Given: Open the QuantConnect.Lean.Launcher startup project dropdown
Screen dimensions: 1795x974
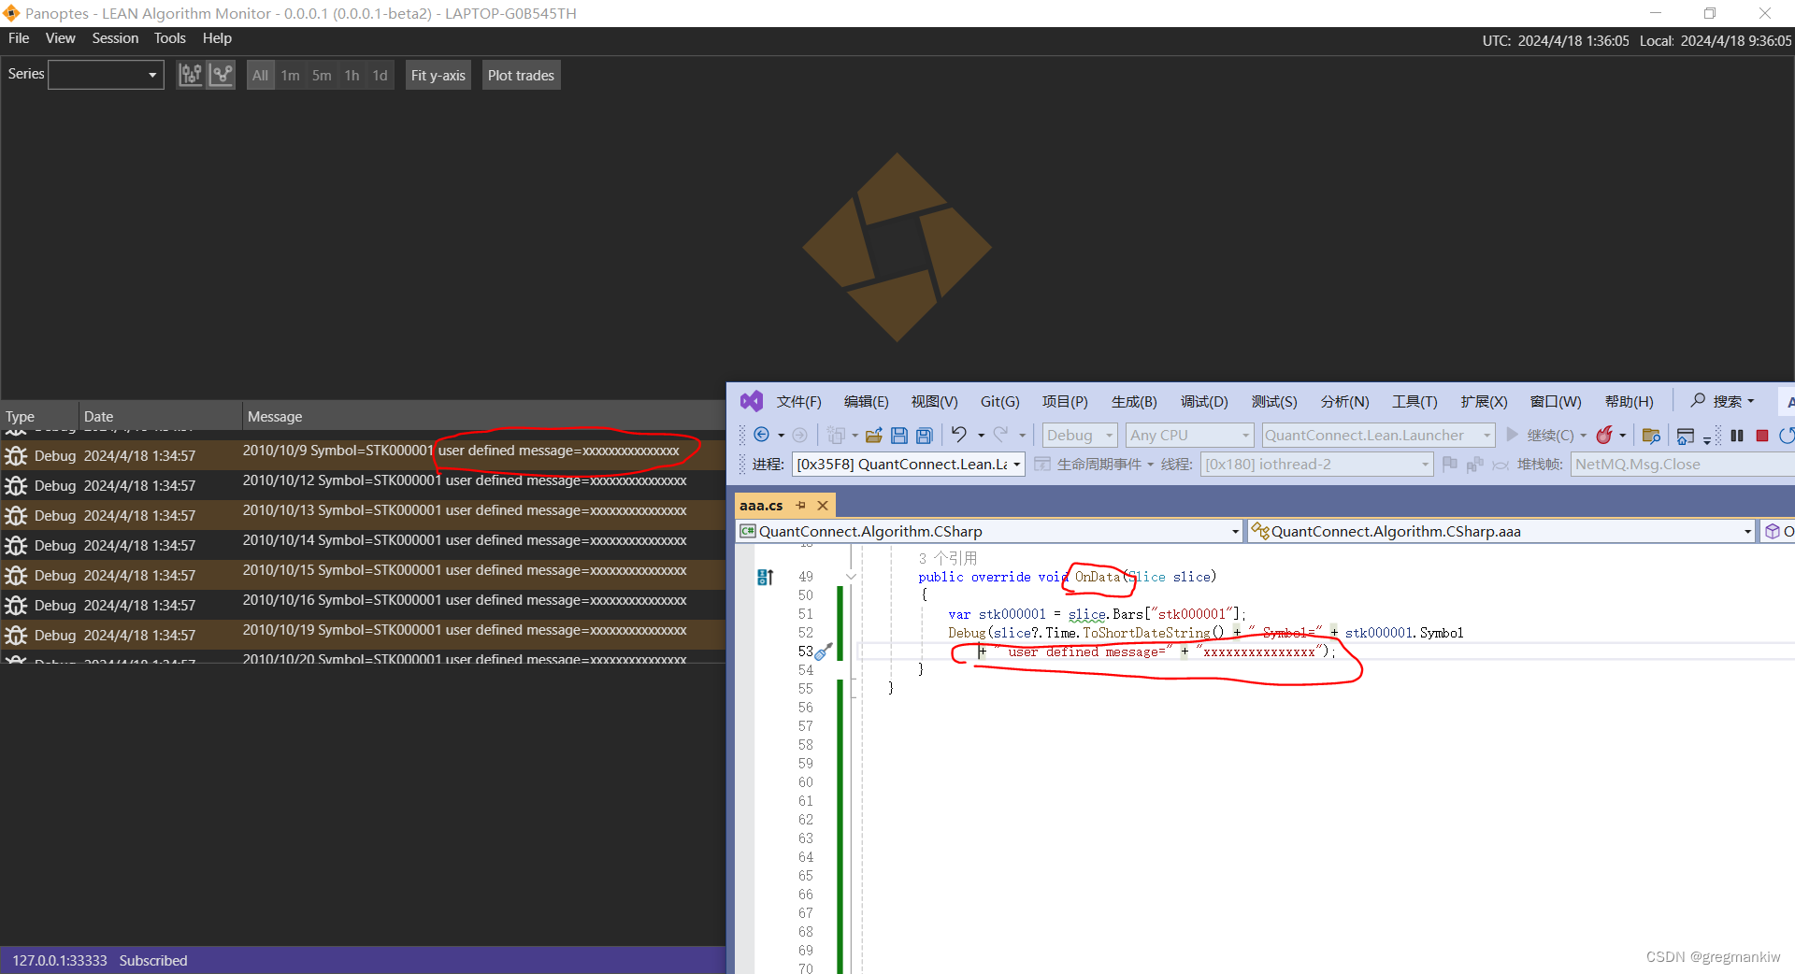Looking at the screenshot, I should tap(1378, 436).
